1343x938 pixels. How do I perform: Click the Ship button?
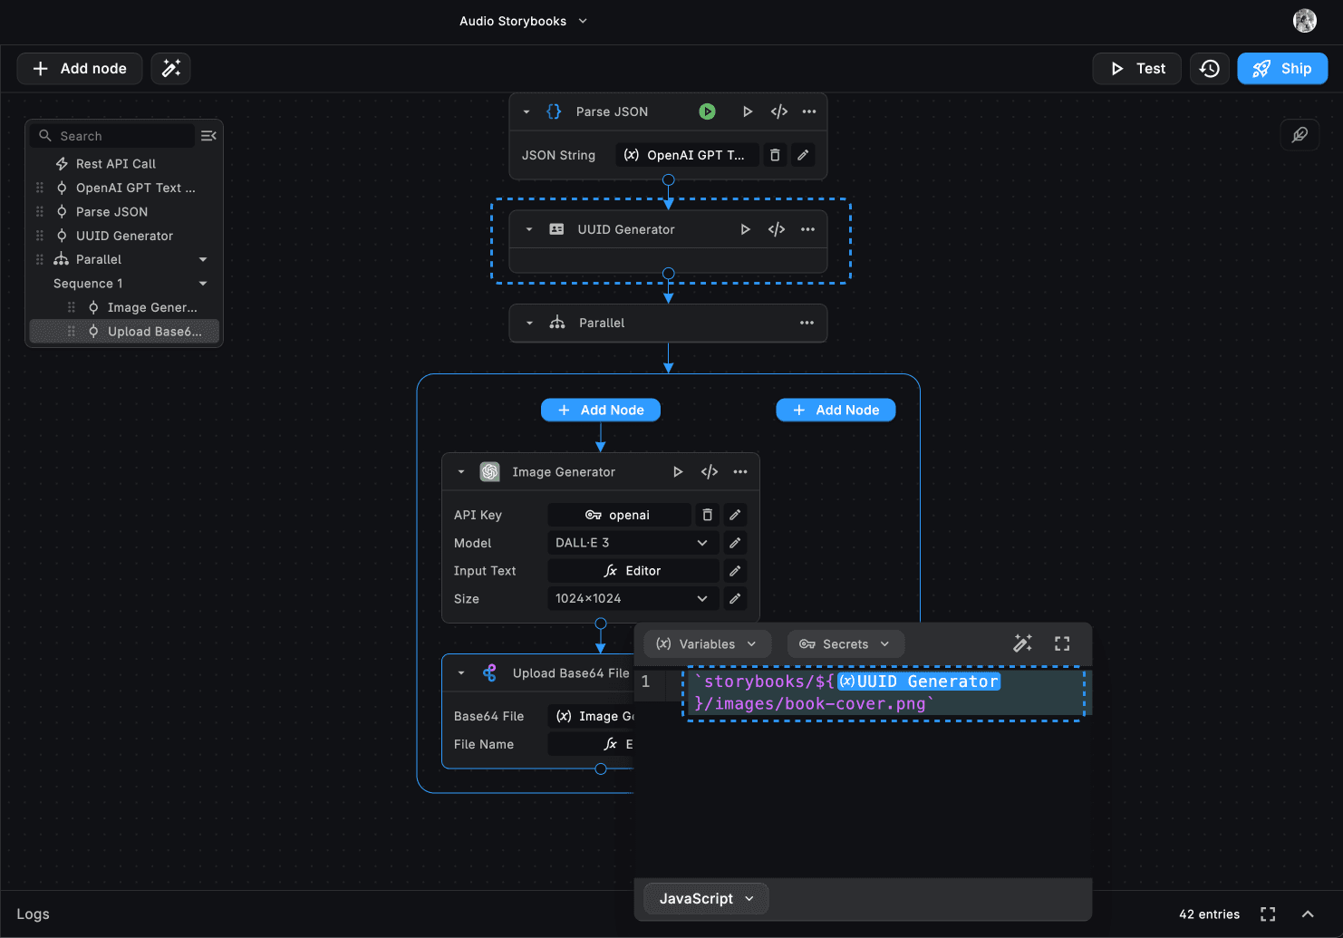pyautogui.click(x=1282, y=69)
